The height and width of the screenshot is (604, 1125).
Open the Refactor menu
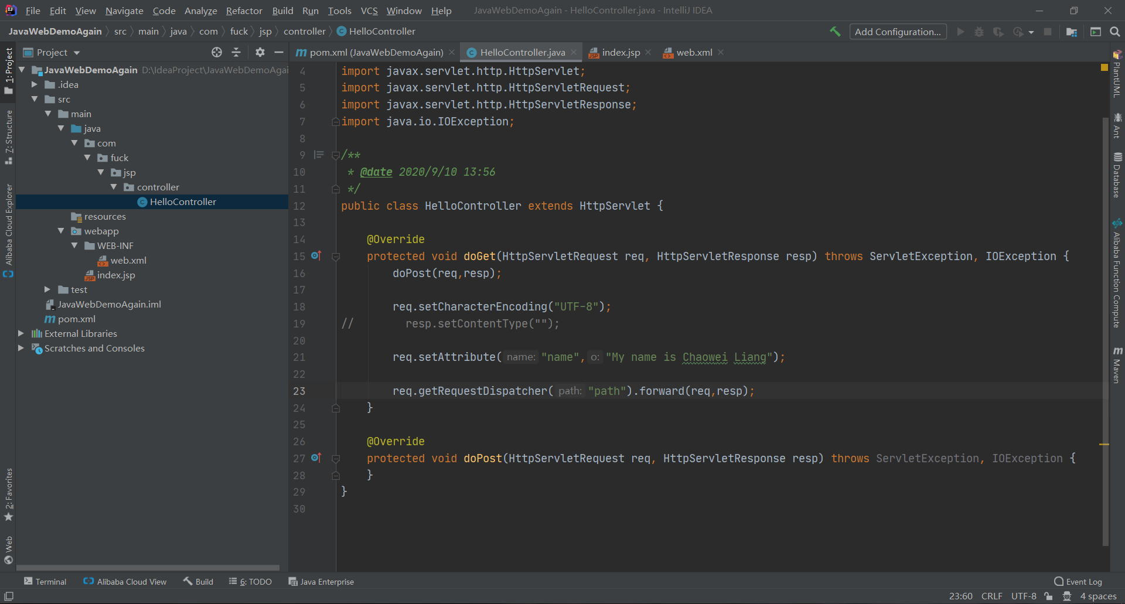click(244, 11)
